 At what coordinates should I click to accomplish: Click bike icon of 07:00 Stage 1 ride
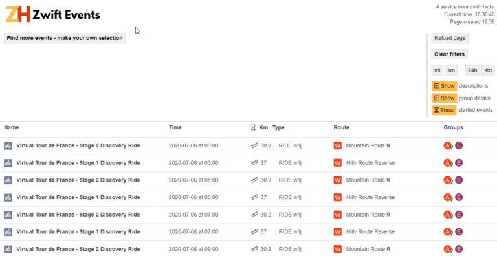pyautogui.click(x=8, y=232)
